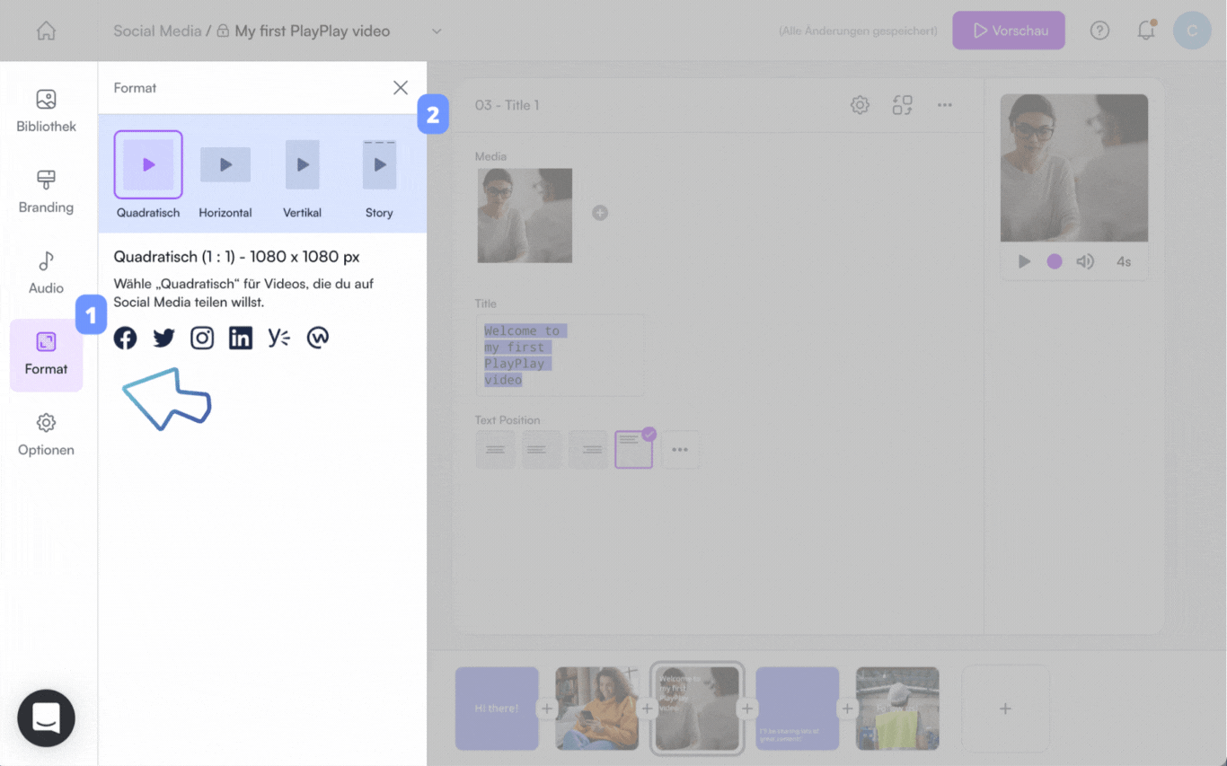Add another media with plus icon
The width and height of the screenshot is (1227, 766).
[600, 213]
